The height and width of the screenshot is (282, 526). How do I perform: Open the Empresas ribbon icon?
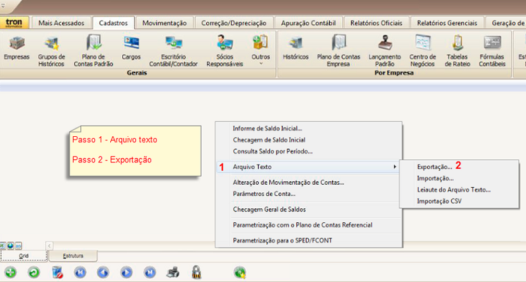17,47
